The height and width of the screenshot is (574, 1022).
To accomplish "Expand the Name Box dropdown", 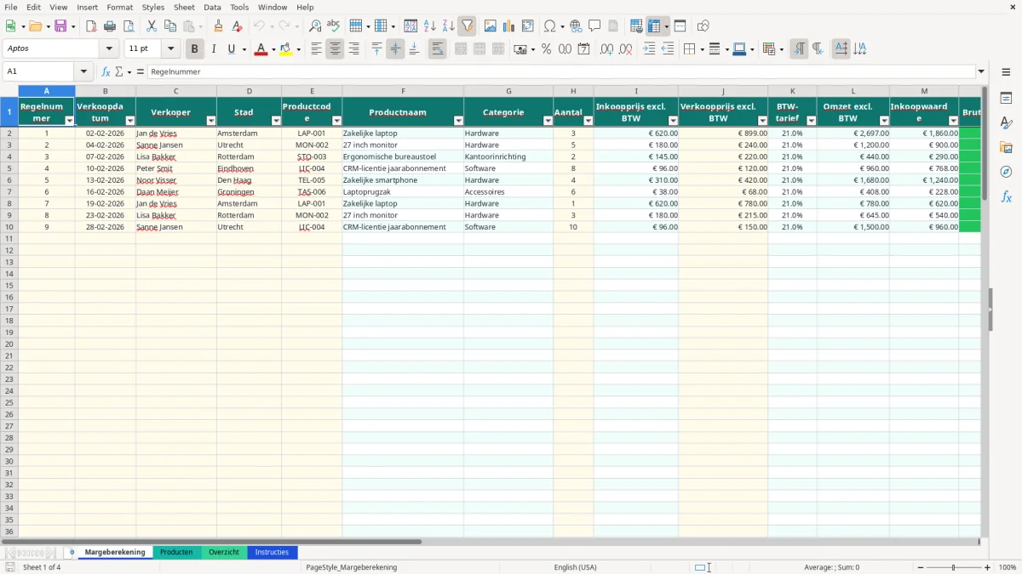I will click(x=83, y=72).
